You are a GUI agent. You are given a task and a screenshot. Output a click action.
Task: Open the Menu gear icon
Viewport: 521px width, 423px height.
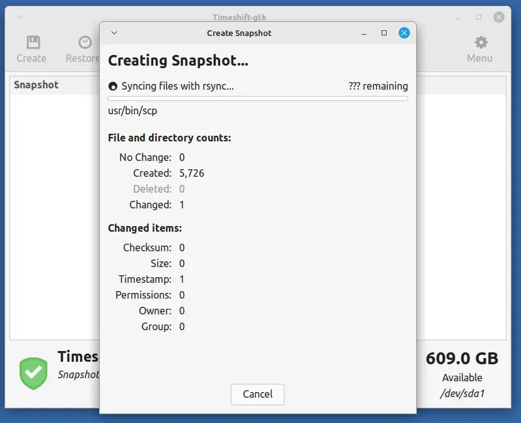(481, 42)
